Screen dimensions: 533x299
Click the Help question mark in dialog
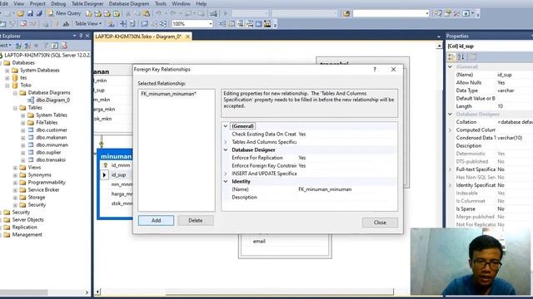point(375,69)
